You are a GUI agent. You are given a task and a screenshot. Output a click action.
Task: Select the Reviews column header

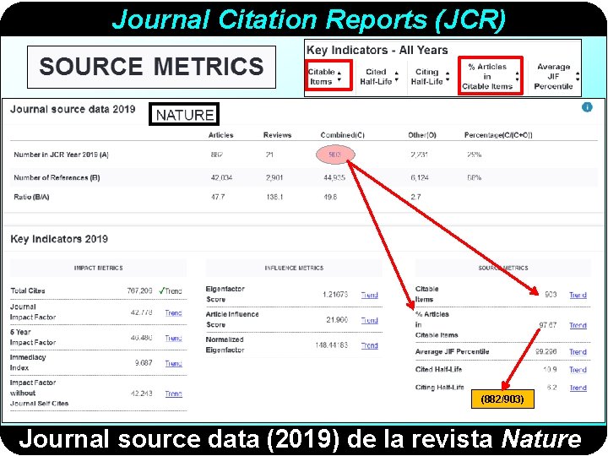(277, 135)
